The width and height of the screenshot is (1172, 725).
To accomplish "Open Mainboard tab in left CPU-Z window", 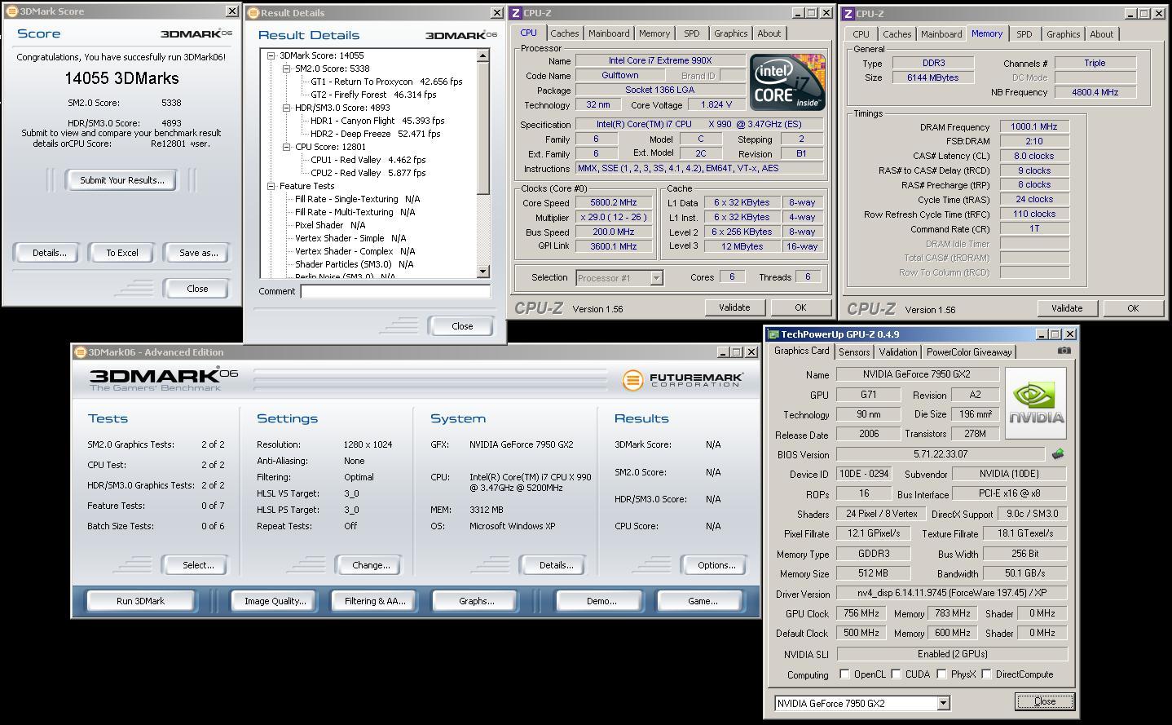I will [609, 33].
